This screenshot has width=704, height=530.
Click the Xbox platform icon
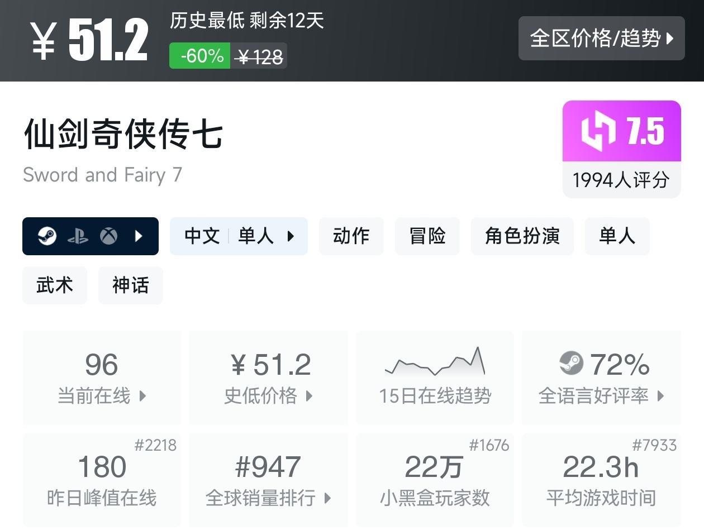point(108,236)
